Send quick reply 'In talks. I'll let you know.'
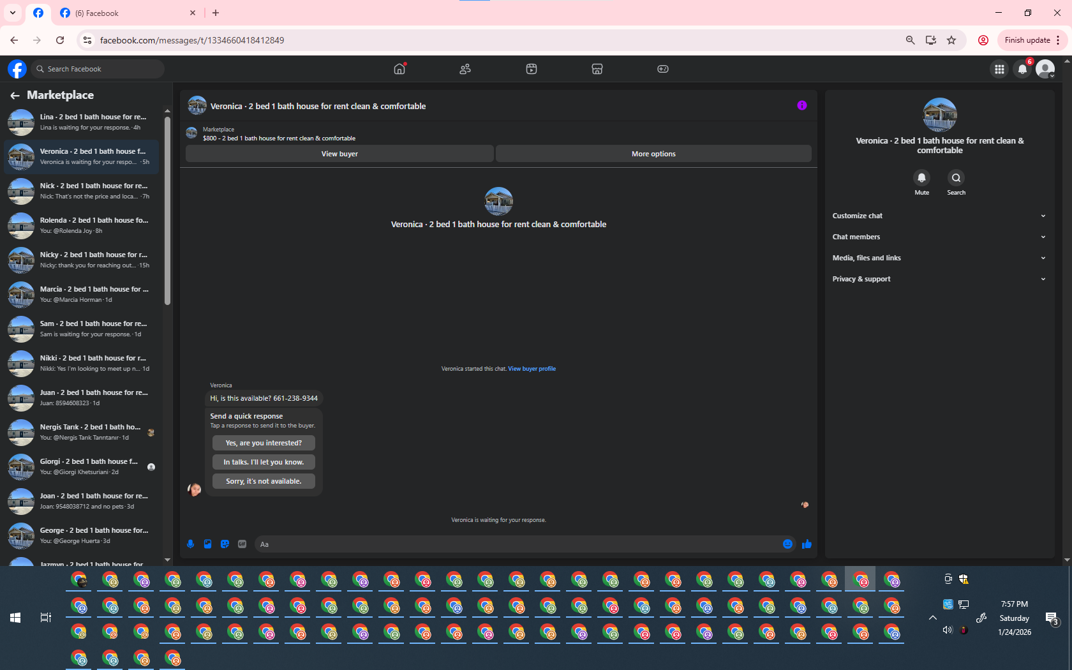1072x670 pixels. (x=264, y=462)
